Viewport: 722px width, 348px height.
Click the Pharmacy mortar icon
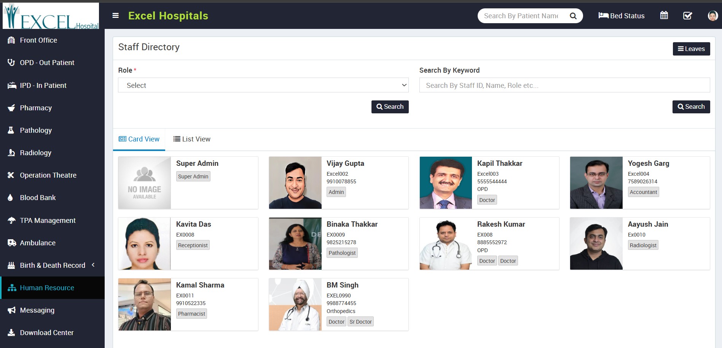(11, 108)
